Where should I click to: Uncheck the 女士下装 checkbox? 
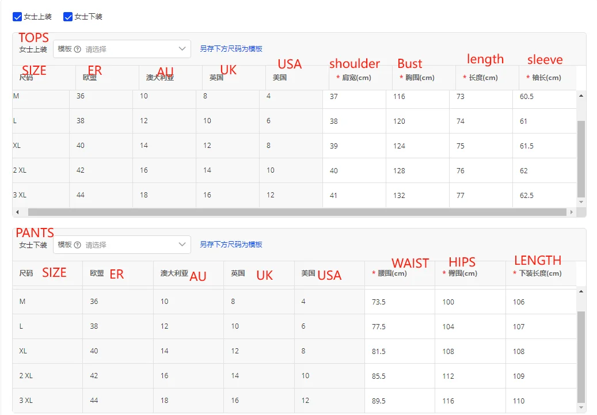click(x=68, y=17)
